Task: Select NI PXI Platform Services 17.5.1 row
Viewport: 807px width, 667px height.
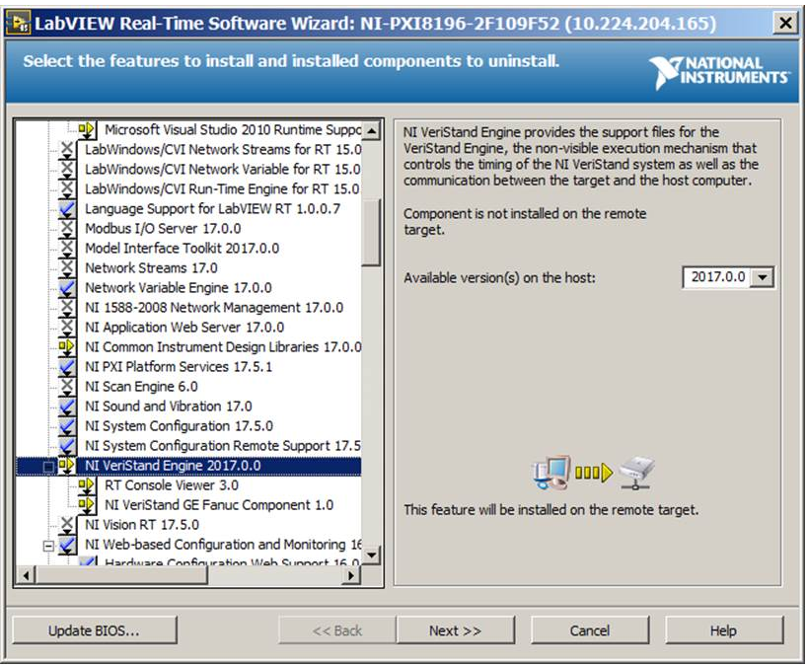Action: 179,366
